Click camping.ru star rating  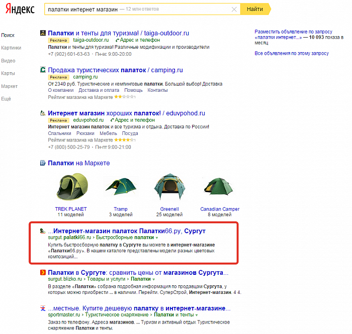tap(125, 97)
